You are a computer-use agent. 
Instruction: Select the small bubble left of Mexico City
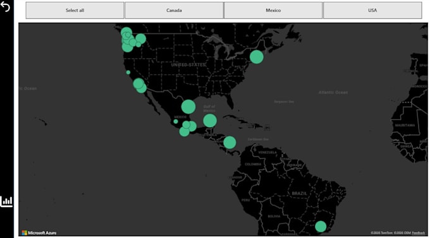click(x=176, y=121)
